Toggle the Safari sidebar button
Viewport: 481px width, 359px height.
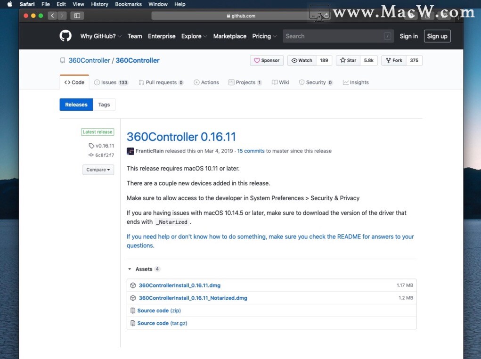point(77,16)
